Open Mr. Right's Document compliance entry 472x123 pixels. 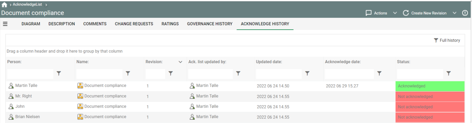105,96
